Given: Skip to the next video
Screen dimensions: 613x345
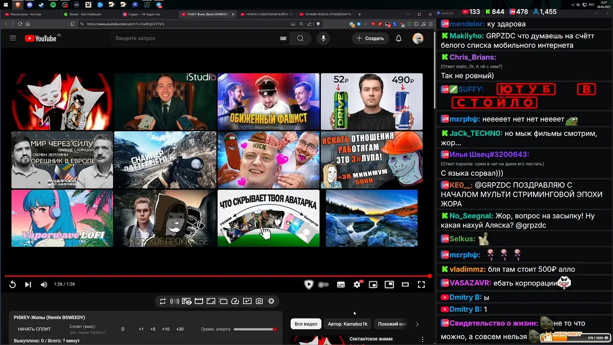Looking at the screenshot, I should click(28, 285).
